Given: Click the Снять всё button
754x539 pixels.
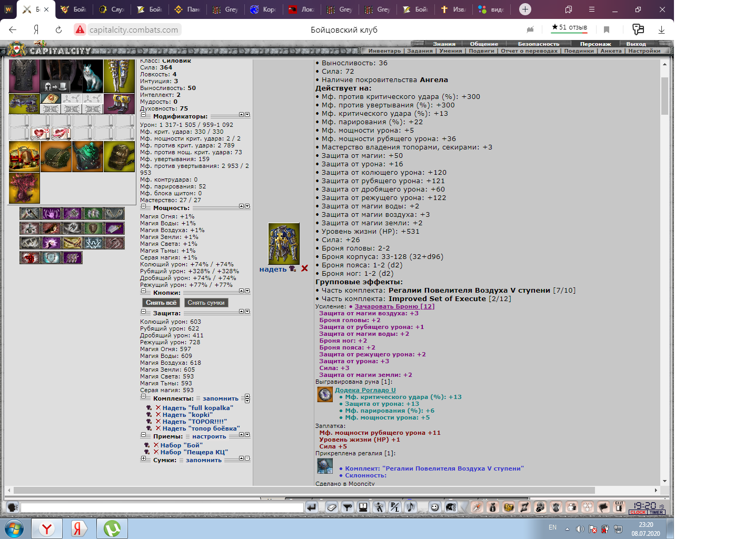Looking at the screenshot, I should click(x=161, y=303).
